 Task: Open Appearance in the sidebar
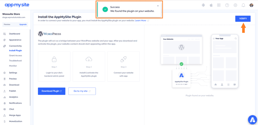tap(15, 40)
